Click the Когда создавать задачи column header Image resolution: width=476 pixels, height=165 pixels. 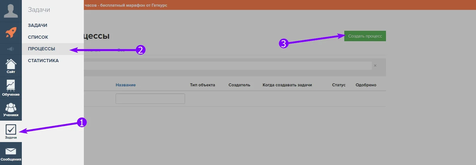287,85
